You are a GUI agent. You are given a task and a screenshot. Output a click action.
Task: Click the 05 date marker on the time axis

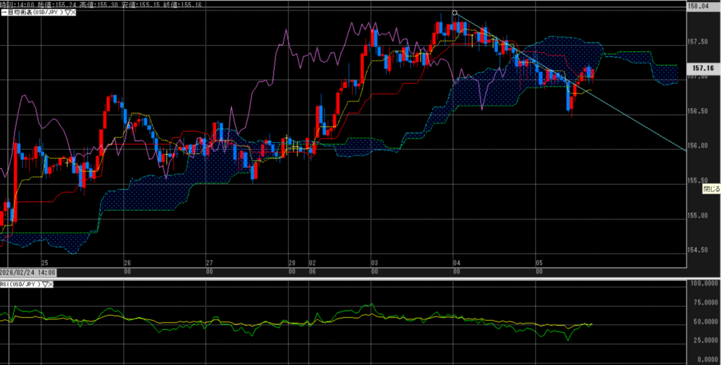[539, 262]
